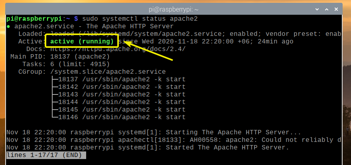Click the terminal title bar text
The width and height of the screenshot is (351, 165).
pyautogui.click(x=175, y=8)
